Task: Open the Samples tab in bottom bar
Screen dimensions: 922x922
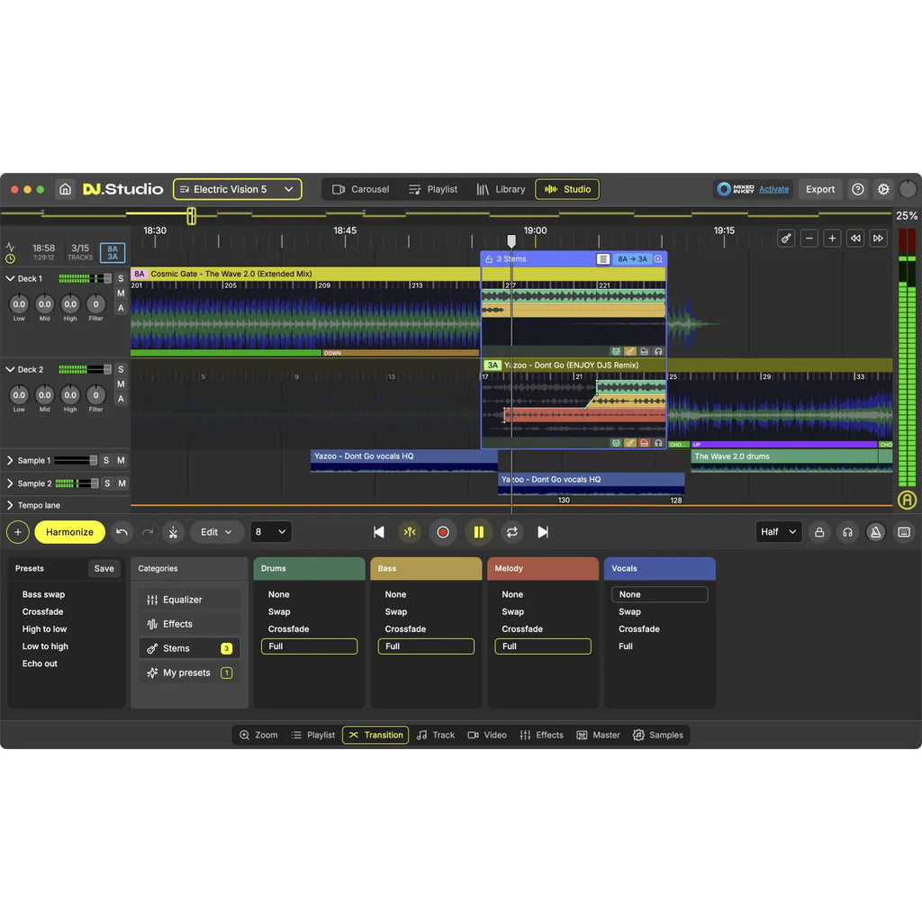Action: [x=658, y=735]
